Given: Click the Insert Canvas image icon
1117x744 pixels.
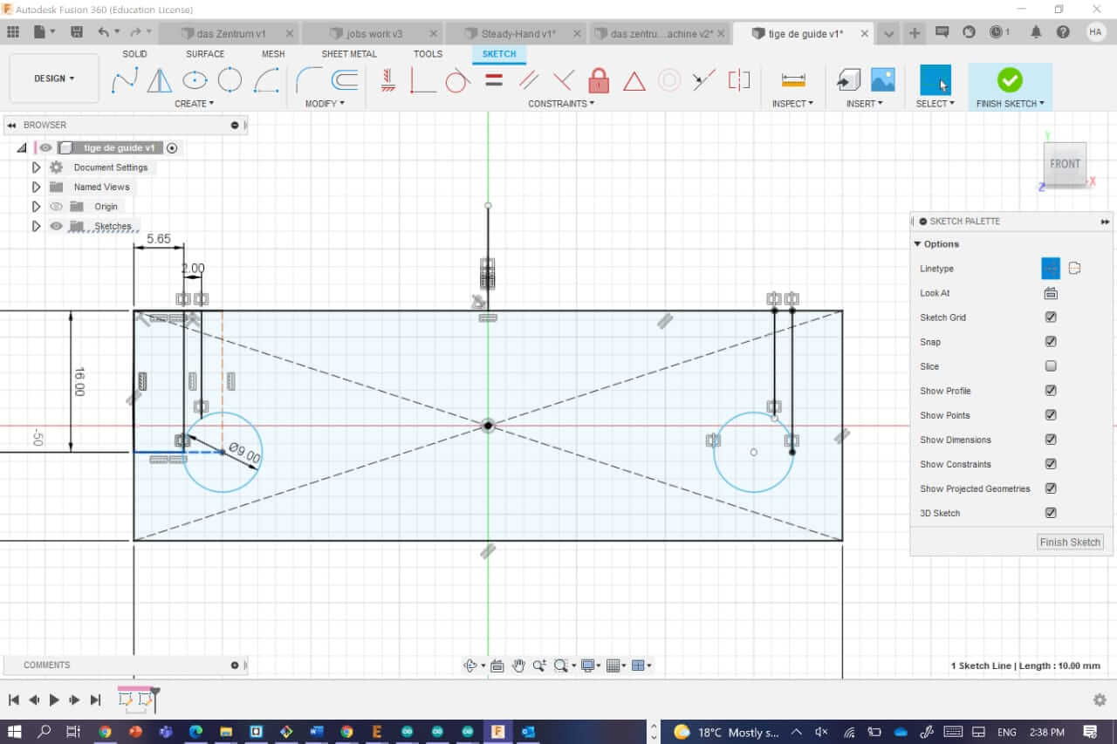Looking at the screenshot, I should click(x=883, y=80).
